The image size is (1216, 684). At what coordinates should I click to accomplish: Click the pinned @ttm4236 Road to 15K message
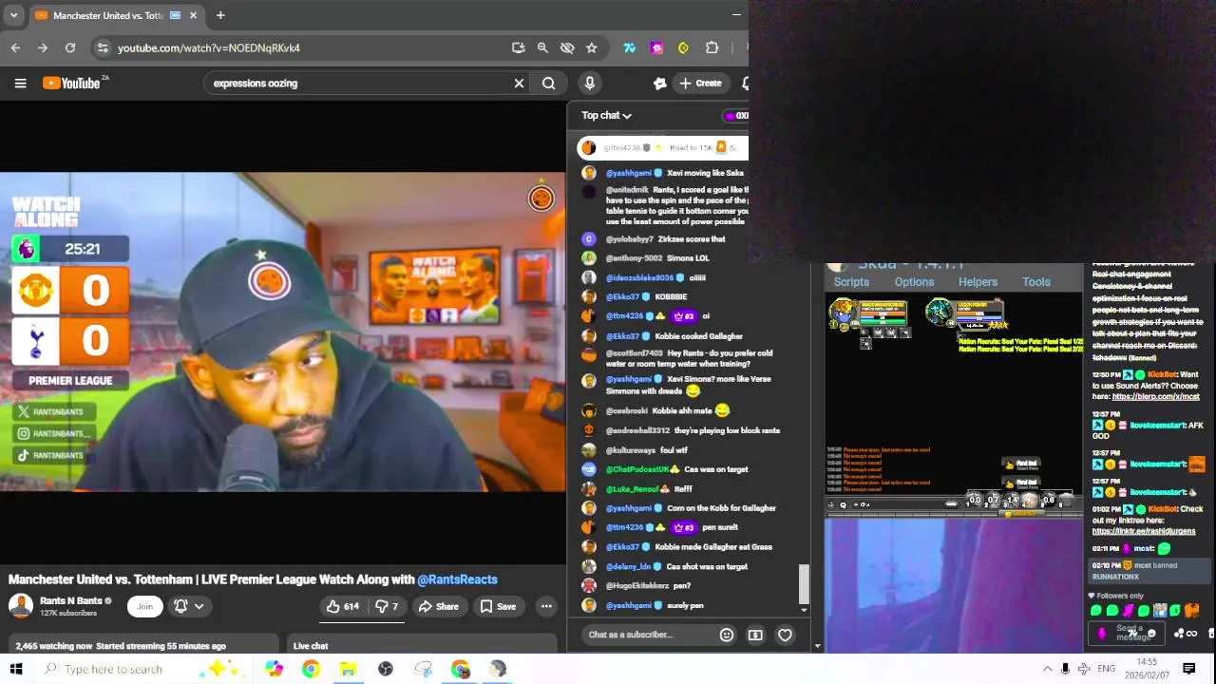pyautogui.click(x=664, y=147)
